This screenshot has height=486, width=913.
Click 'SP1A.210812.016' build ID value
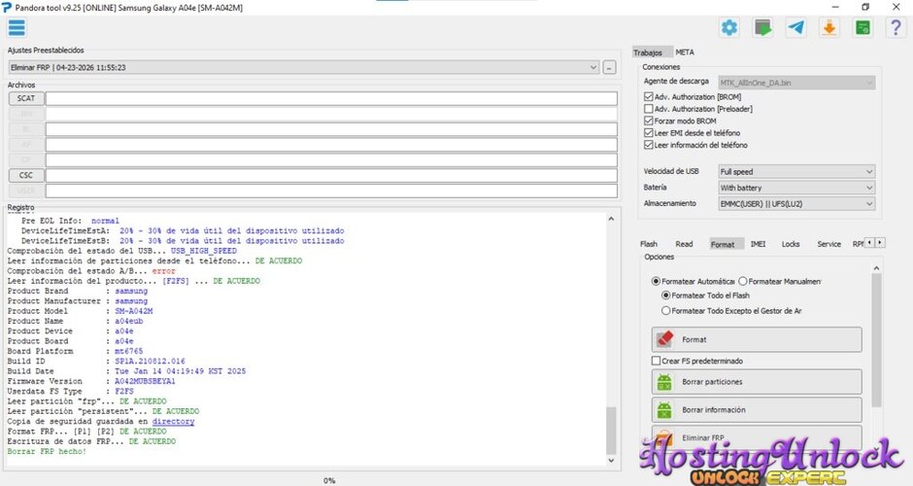point(150,361)
